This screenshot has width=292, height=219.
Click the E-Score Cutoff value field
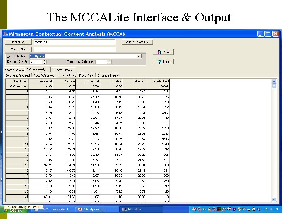pyautogui.click(x=36, y=62)
